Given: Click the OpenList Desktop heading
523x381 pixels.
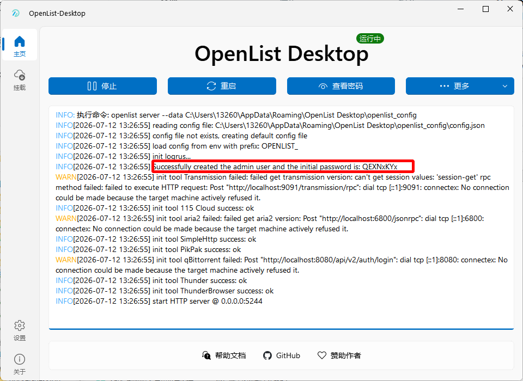Looking at the screenshot, I should pos(282,54).
